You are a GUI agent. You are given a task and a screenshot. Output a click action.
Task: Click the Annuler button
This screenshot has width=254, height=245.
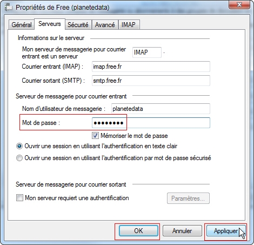[x=182, y=230]
